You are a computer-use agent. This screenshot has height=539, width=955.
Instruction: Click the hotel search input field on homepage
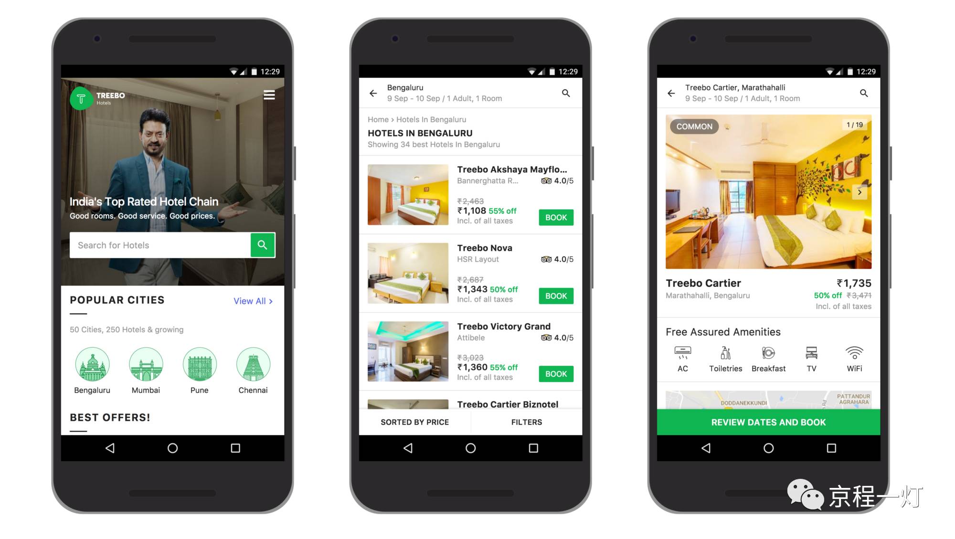pyautogui.click(x=161, y=245)
